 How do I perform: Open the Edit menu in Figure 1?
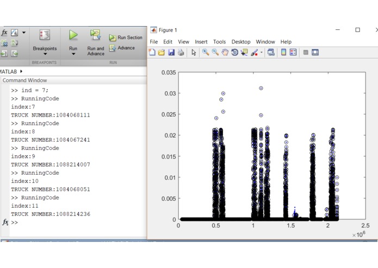168,42
